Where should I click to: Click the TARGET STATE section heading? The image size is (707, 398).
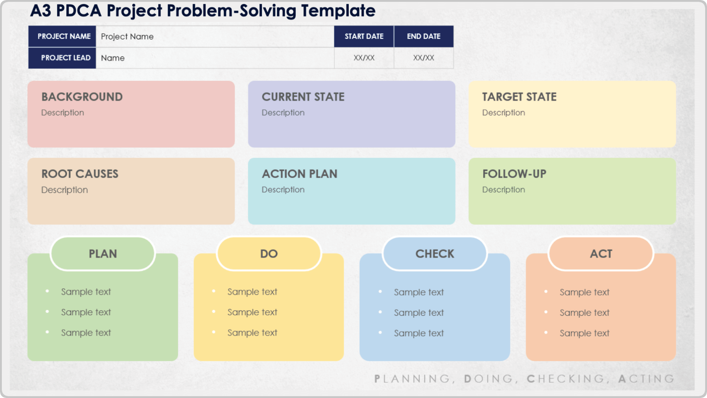tap(519, 97)
